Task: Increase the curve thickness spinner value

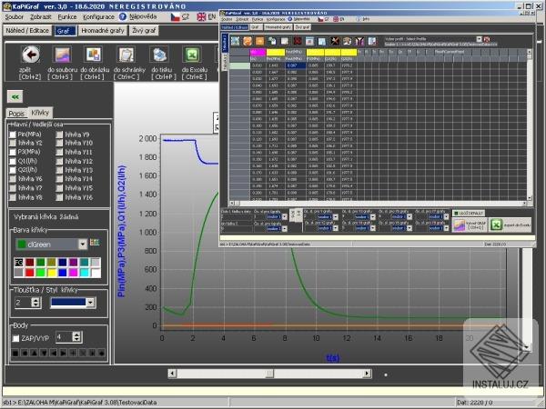Action: [35, 300]
